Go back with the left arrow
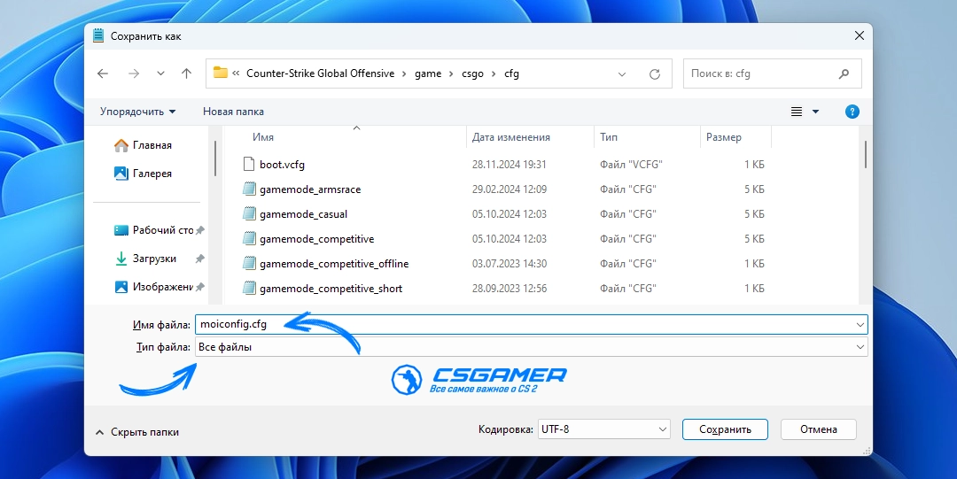The width and height of the screenshot is (957, 479). click(103, 73)
